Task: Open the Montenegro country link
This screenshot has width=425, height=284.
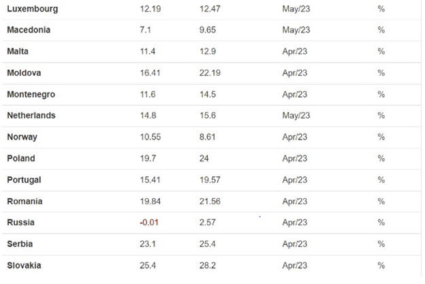Action: coord(31,94)
